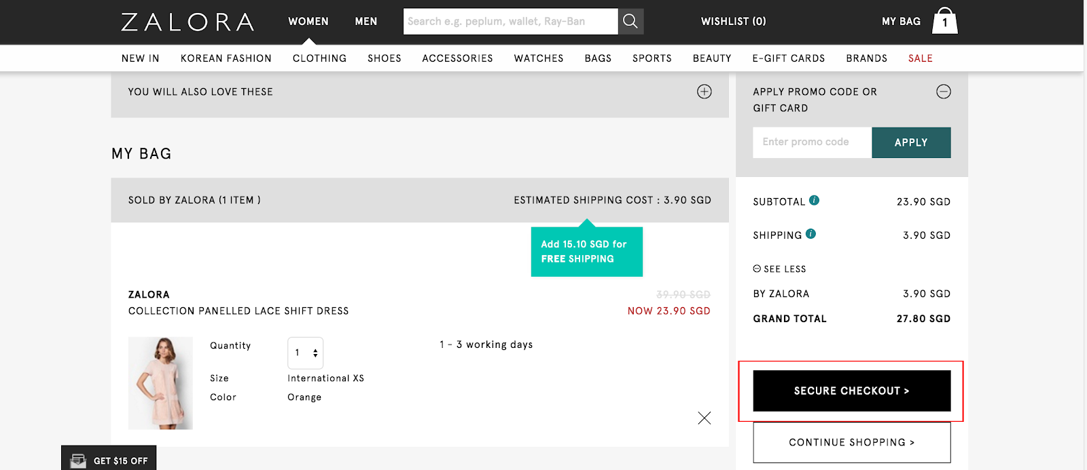Click the Continue Shopping button
1087x470 pixels.
click(852, 442)
